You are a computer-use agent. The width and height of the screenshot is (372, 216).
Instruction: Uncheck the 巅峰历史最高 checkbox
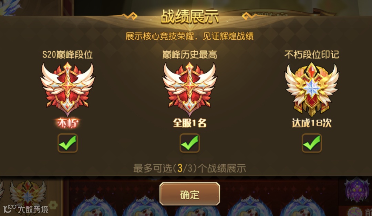(x=189, y=143)
